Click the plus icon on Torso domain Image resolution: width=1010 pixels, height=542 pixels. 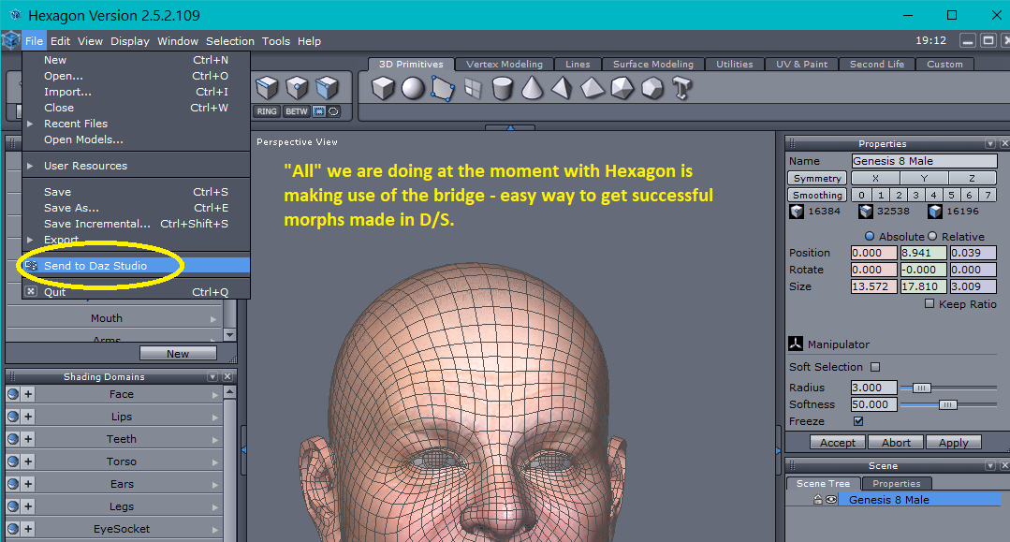(28, 461)
